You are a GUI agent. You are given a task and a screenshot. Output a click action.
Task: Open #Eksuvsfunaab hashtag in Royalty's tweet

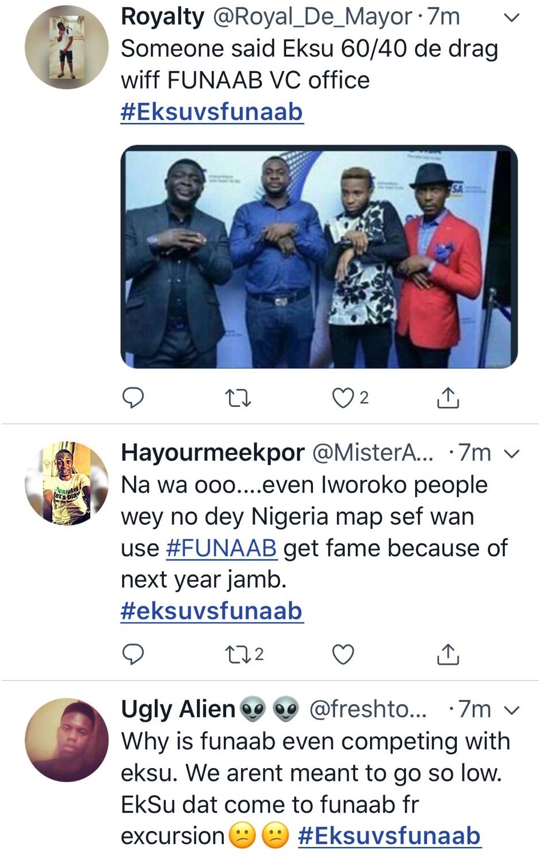pyautogui.click(x=211, y=111)
